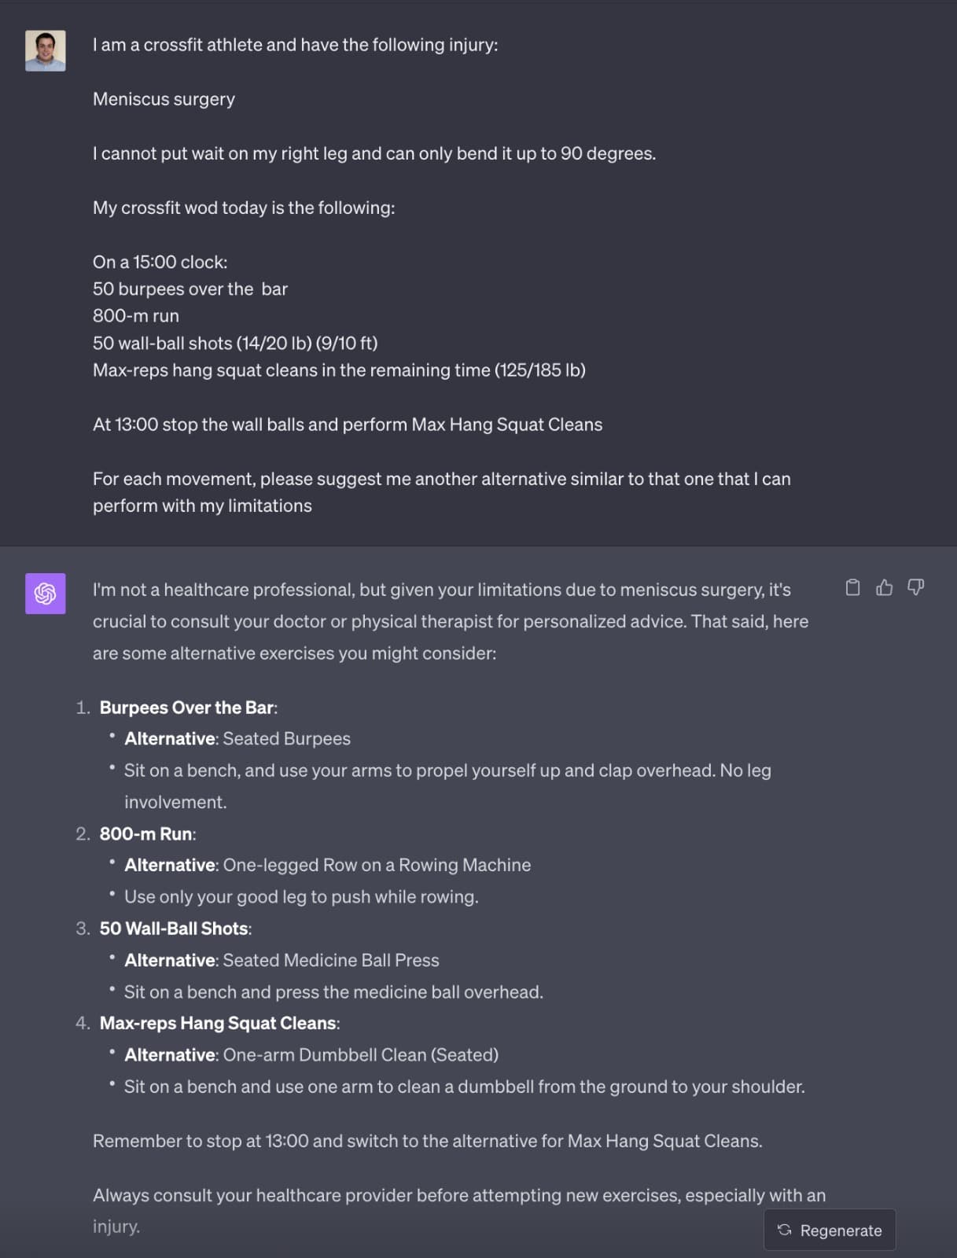Copy the assistant response to clipboard
The height and width of the screenshot is (1258, 957).
pos(852,587)
